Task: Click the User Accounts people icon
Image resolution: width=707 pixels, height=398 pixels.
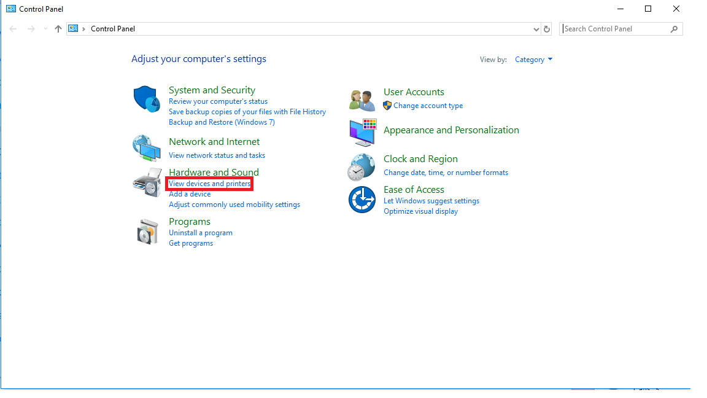Action: pyautogui.click(x=362, y=100)
